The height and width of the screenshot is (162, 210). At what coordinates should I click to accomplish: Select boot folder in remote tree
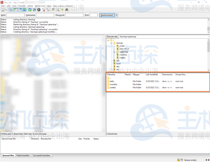[118, 64]
